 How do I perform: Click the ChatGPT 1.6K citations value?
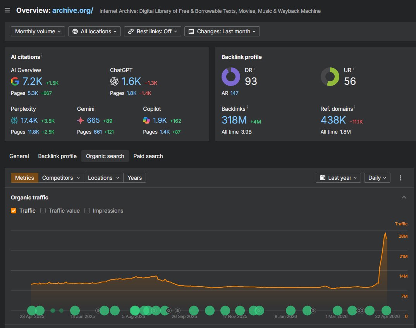[131, 81]
